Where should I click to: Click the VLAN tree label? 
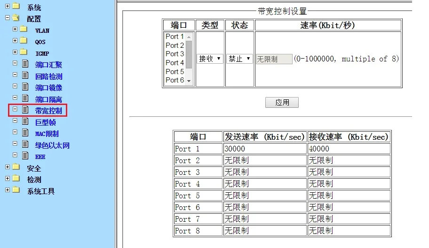tap(42, 30)
